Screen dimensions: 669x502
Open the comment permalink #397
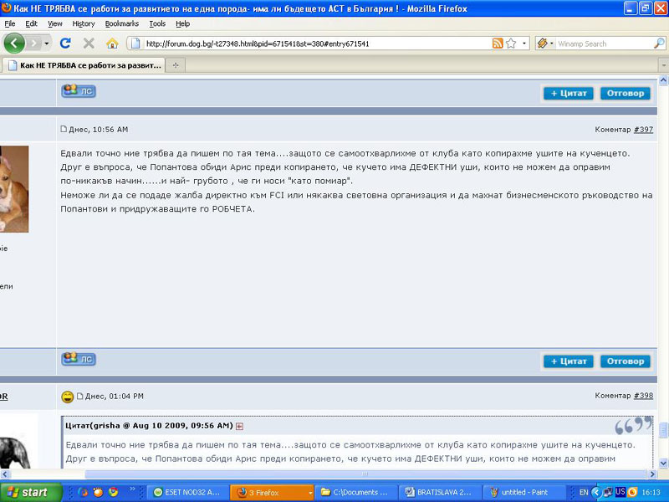click(x=643, y=130)
